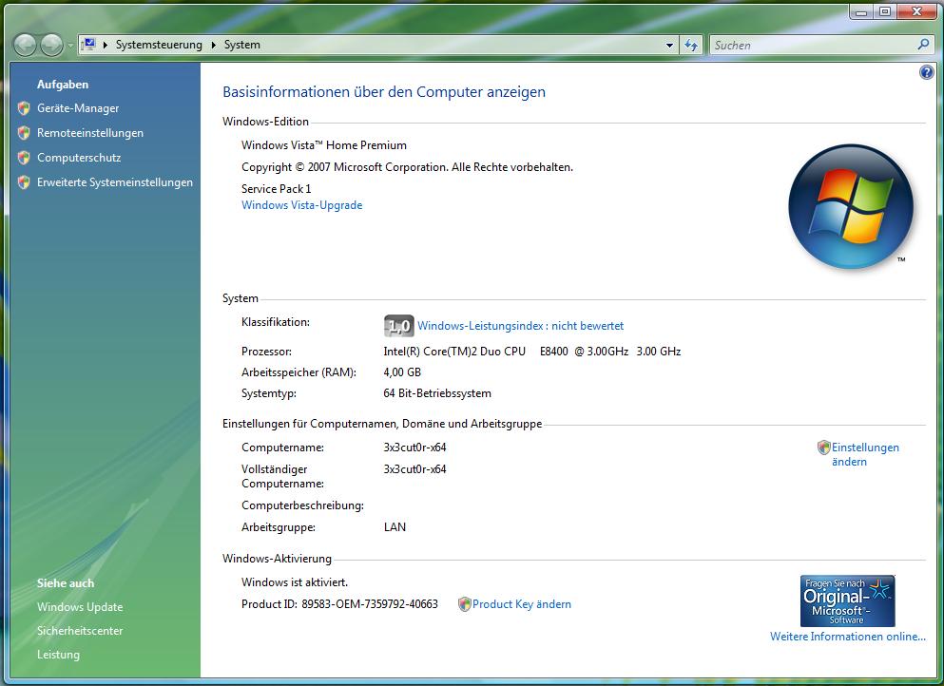This screenshot has width=944, height=686.
Task: Expand the arrow between Systemsteuerung and System
Action: [213, 45]
